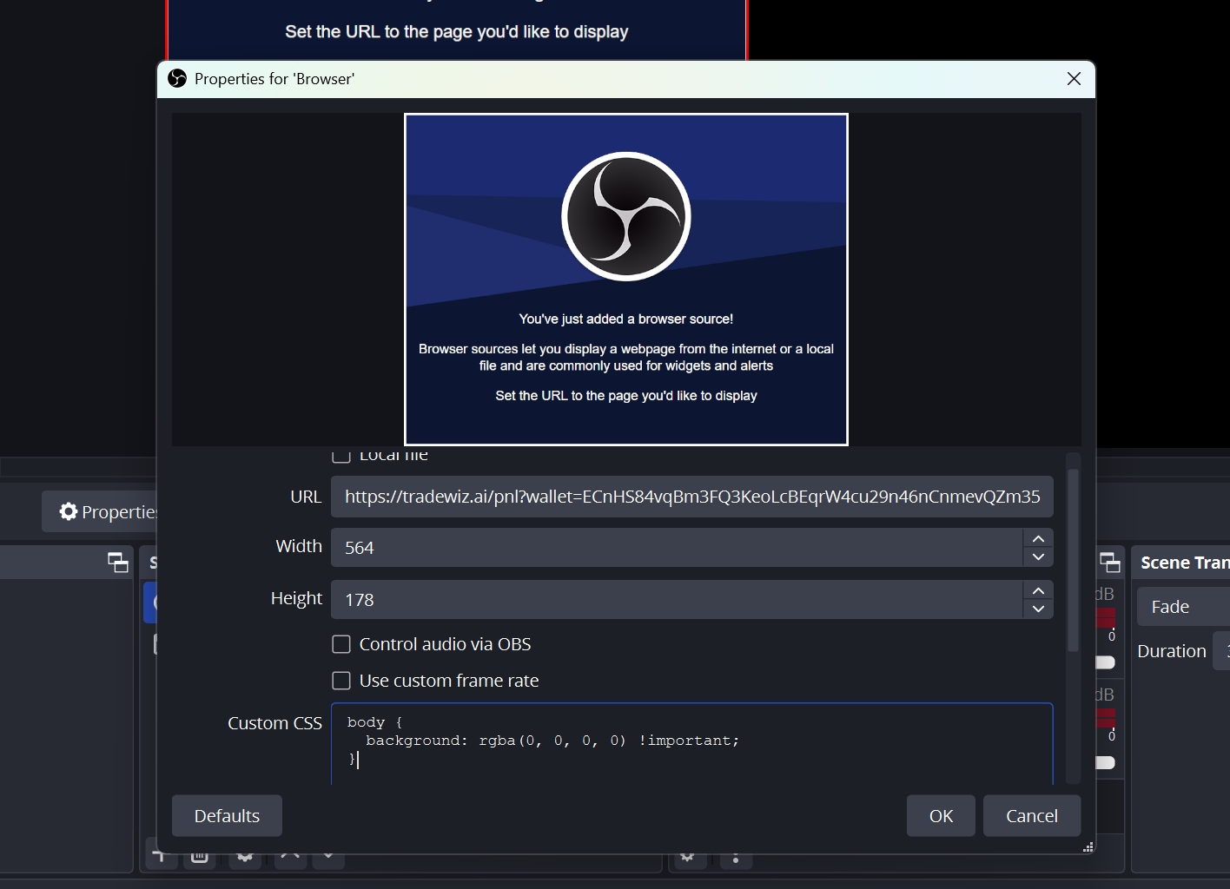Click into the URL field with the tradewiz link
1230x889 pixels.
point(691,497)
